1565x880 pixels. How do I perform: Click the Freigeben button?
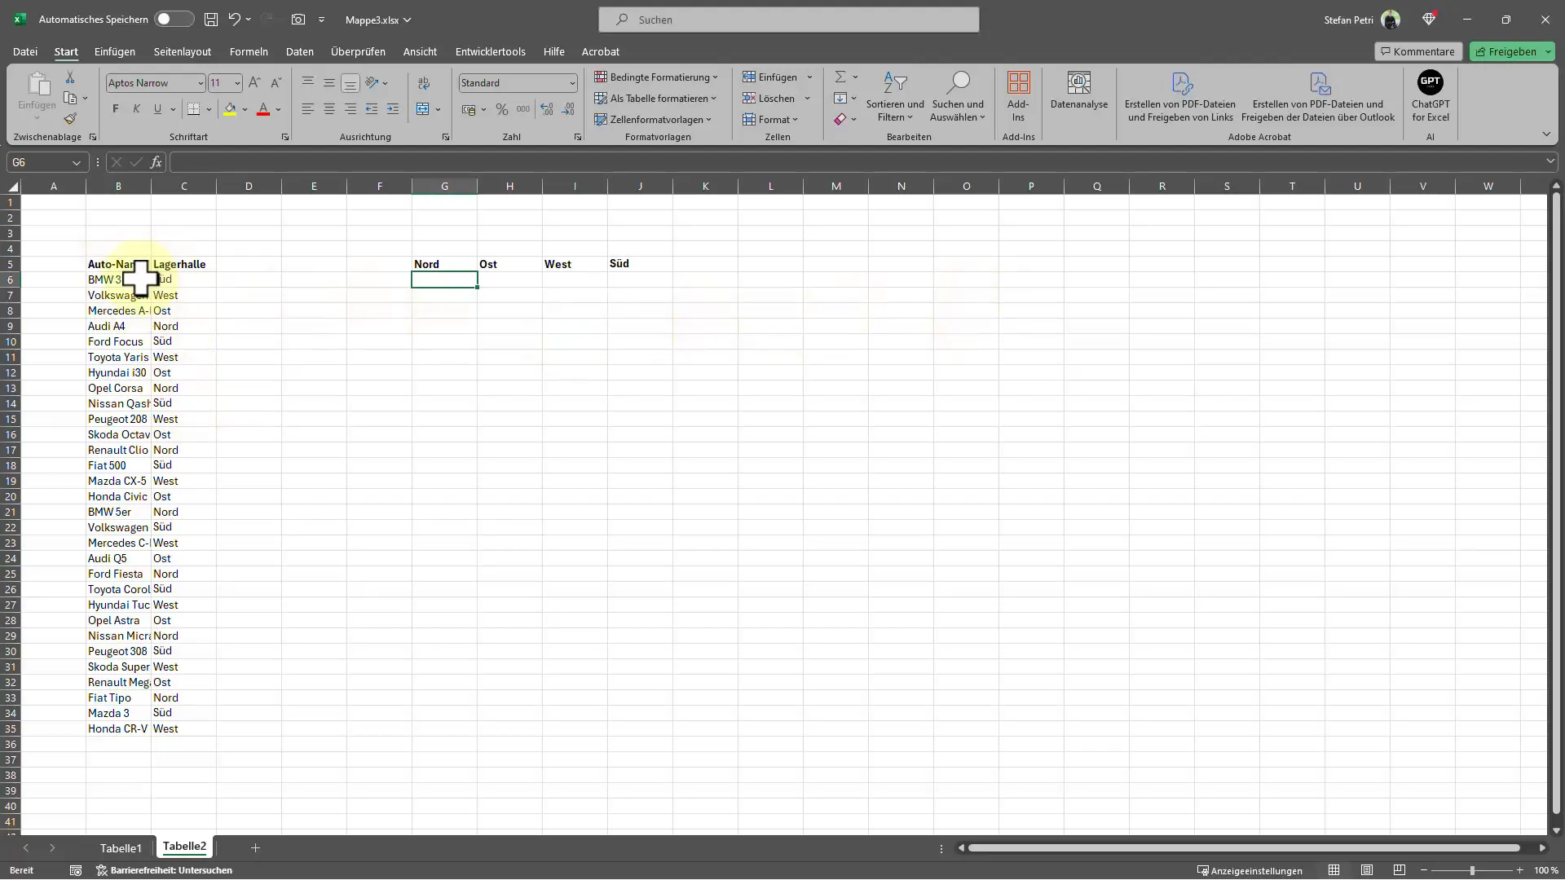[x=1510, y=51]
